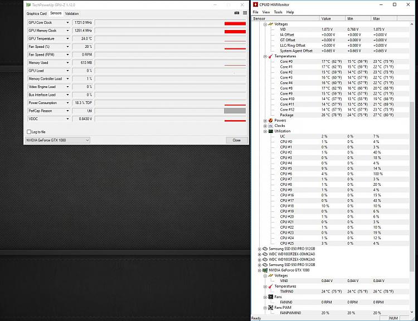Click the GPU-Z title bar app icon
The height and width of the screenshot is (321, 418).
pyautogui.click(x=28, y=5)
